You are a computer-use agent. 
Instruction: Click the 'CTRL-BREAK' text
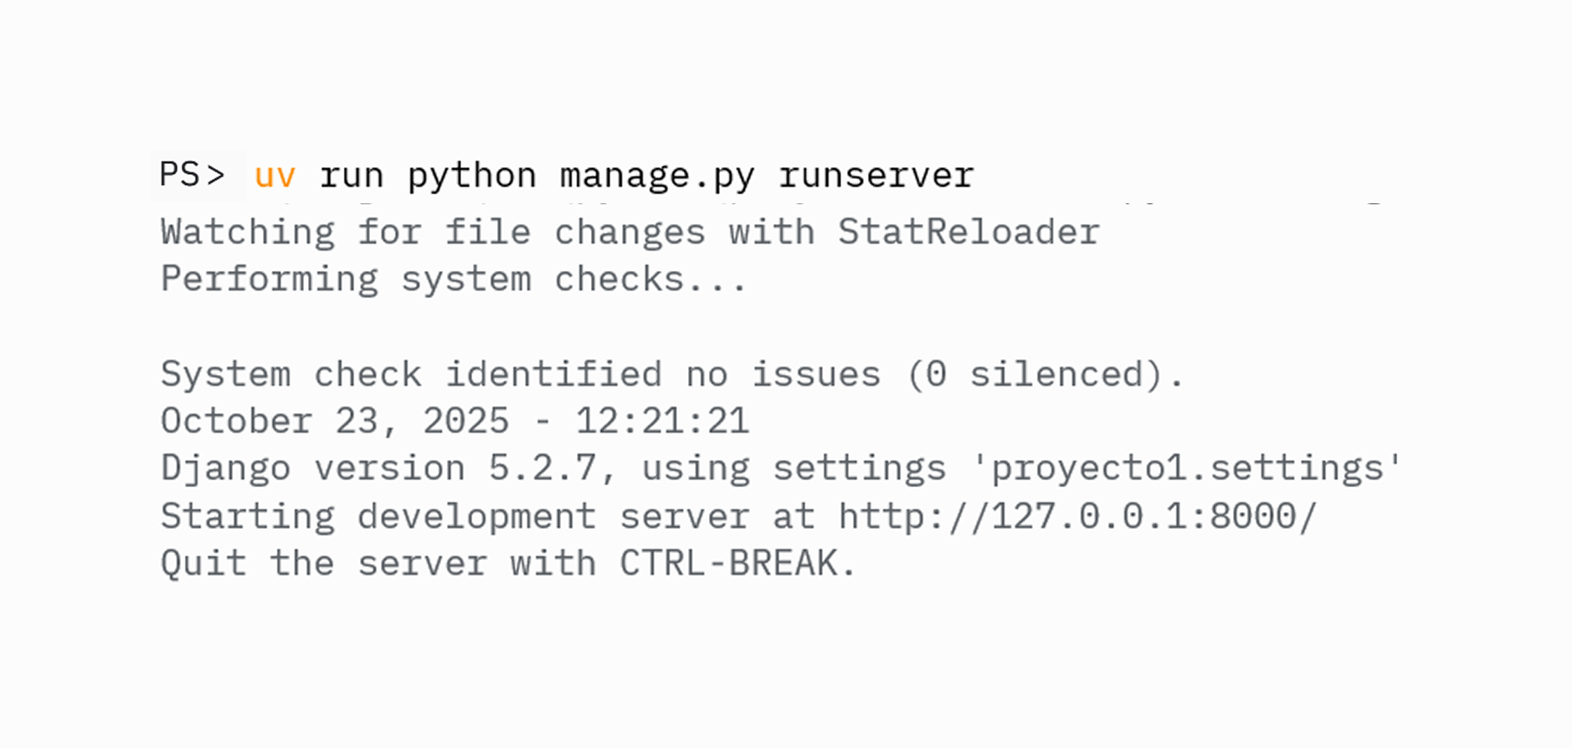tap(728, 563)
